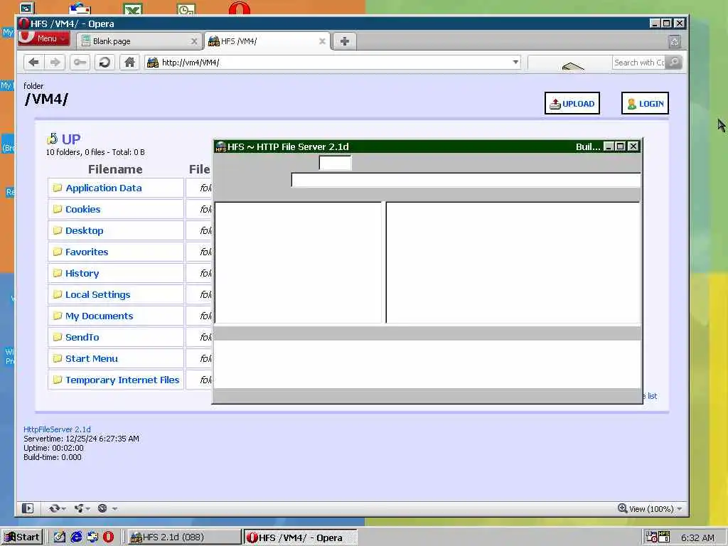
Task: Click the HFS window left file tree pane
Action: click(x=298, y=262)
